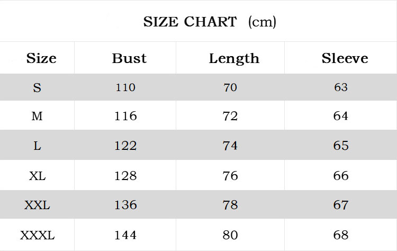Select the S size row label

tap(37, 87)
